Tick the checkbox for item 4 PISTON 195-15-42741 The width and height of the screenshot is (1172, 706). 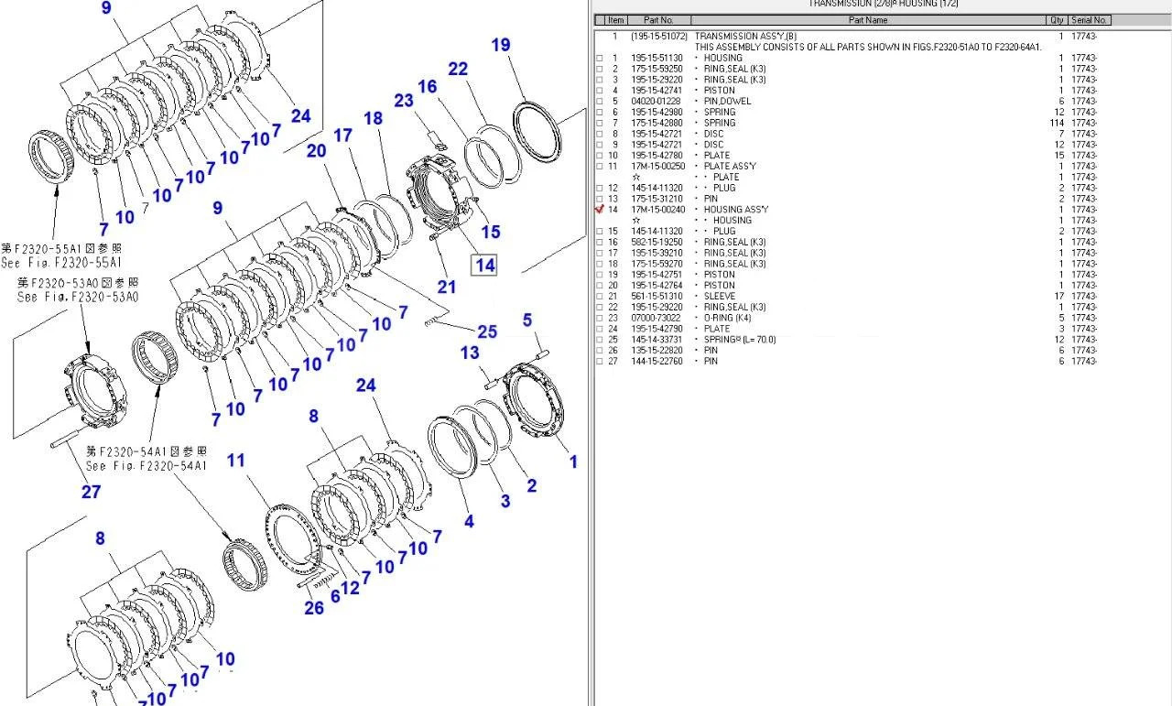[600, 91]
